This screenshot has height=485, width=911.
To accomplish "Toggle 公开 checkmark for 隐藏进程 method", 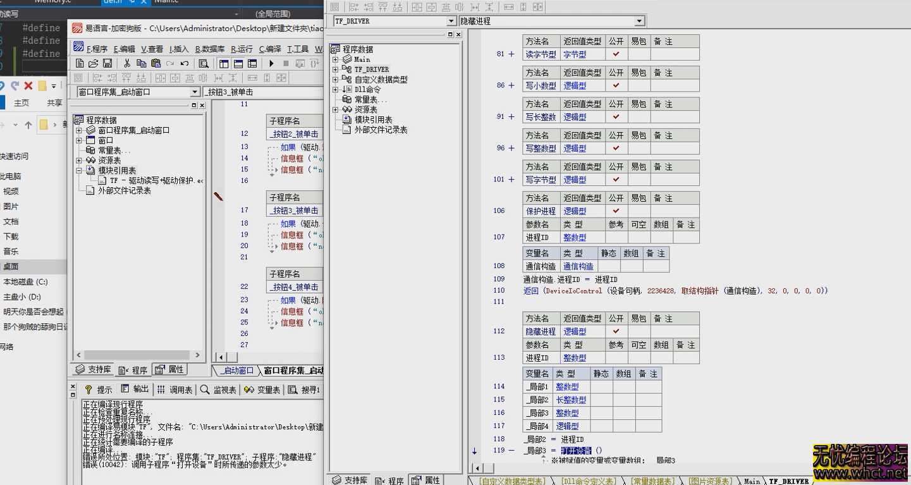I will point(616,331).
